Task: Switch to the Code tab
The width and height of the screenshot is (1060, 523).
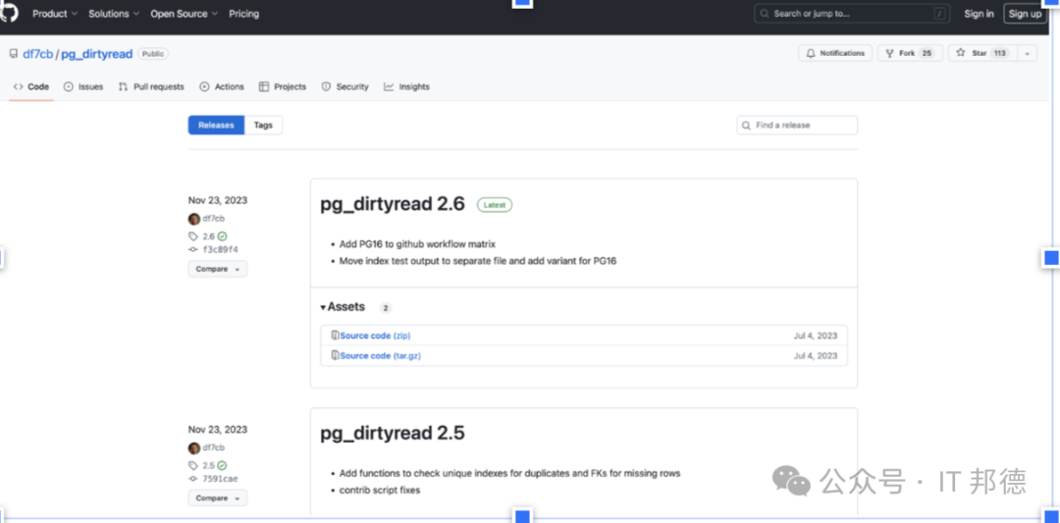Action: (x=31, y=86)
